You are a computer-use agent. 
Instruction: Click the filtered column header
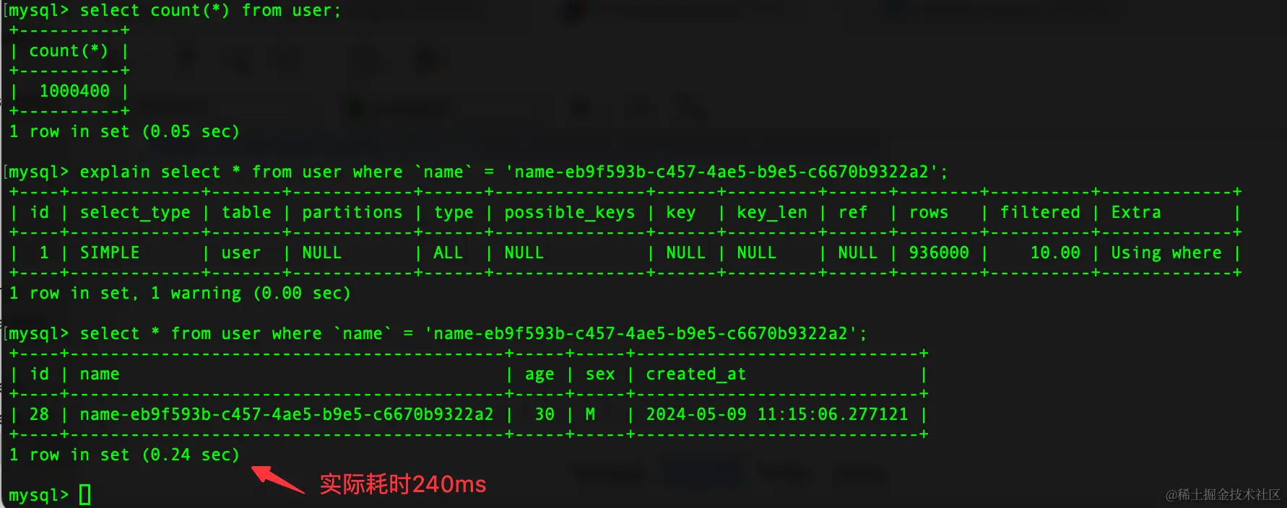[x=1040, y=212]
